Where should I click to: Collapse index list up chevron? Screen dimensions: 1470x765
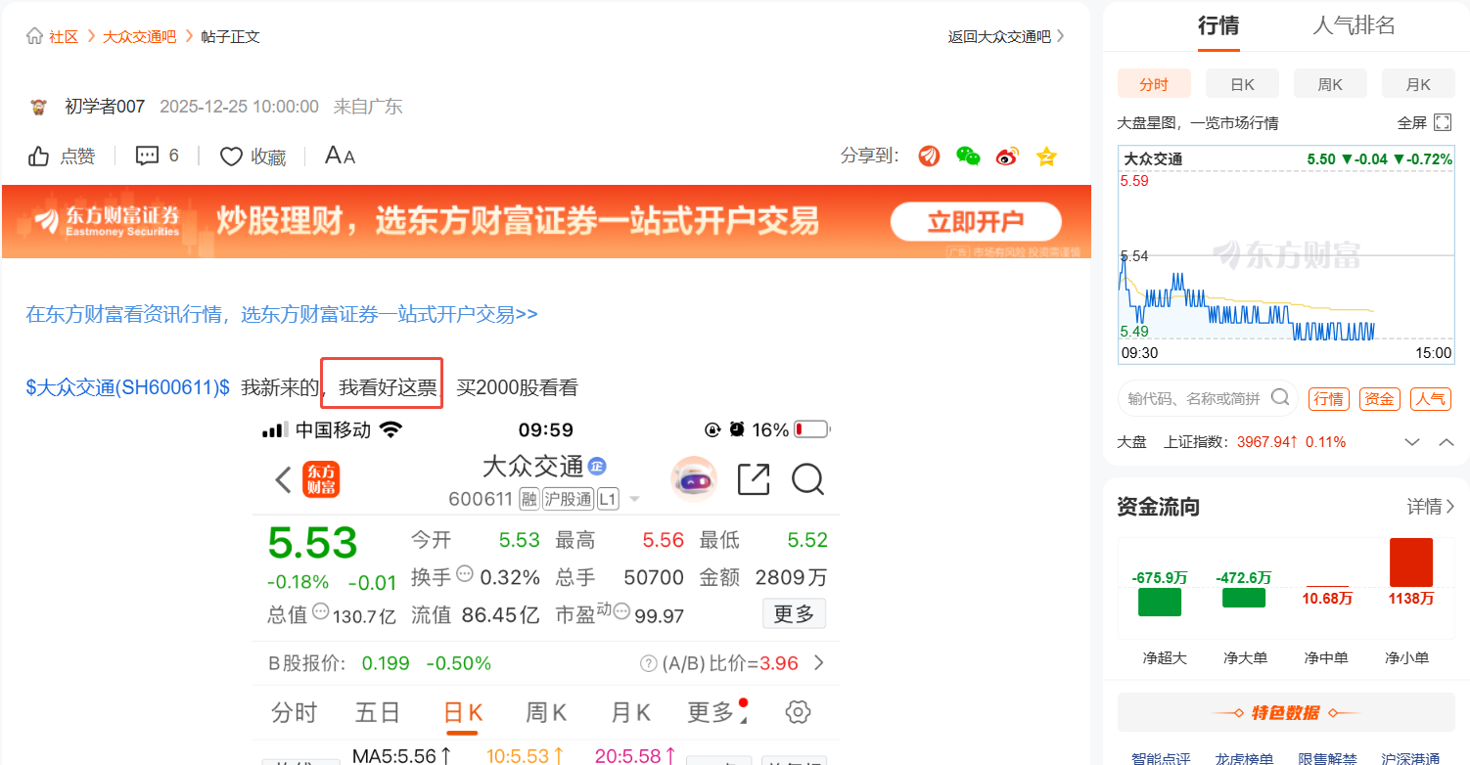coord(1446,442)
